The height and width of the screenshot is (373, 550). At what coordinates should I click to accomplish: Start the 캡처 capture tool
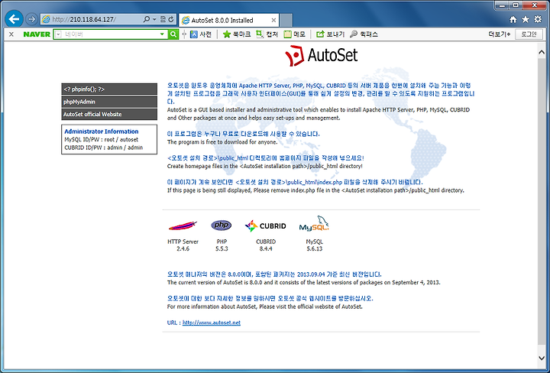[267, 34]
